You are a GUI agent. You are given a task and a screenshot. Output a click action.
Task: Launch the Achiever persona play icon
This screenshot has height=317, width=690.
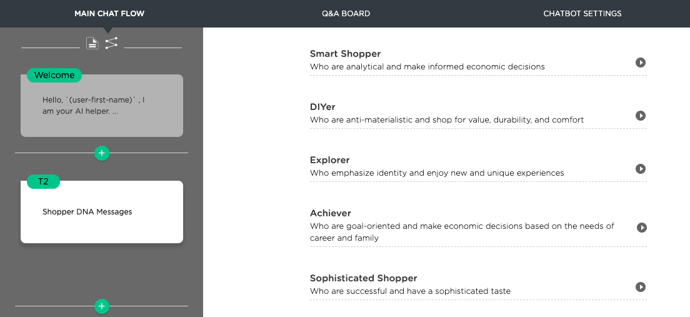642,228
